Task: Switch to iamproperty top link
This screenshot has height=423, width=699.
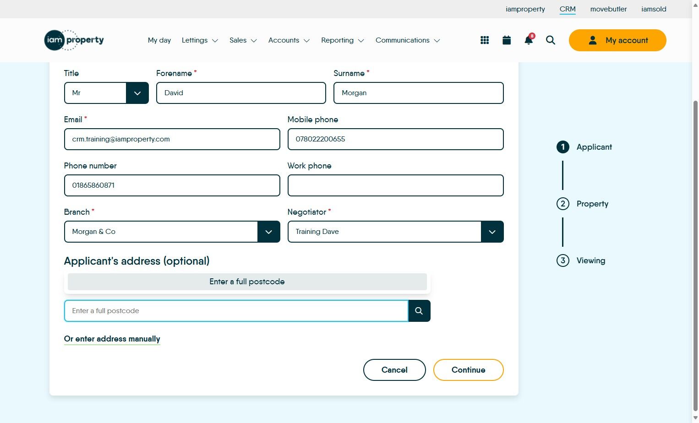Action: tap(525, 9)
